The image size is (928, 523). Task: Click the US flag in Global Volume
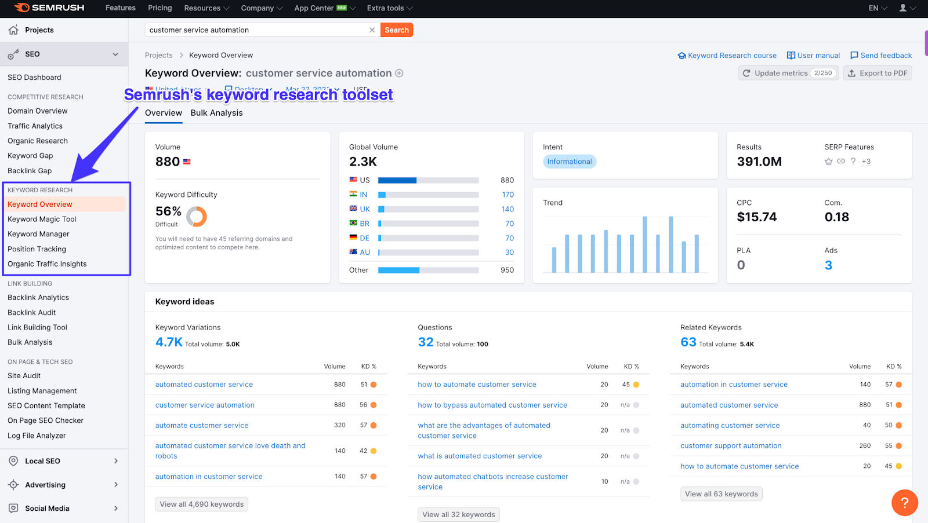(x=353, y=180)
